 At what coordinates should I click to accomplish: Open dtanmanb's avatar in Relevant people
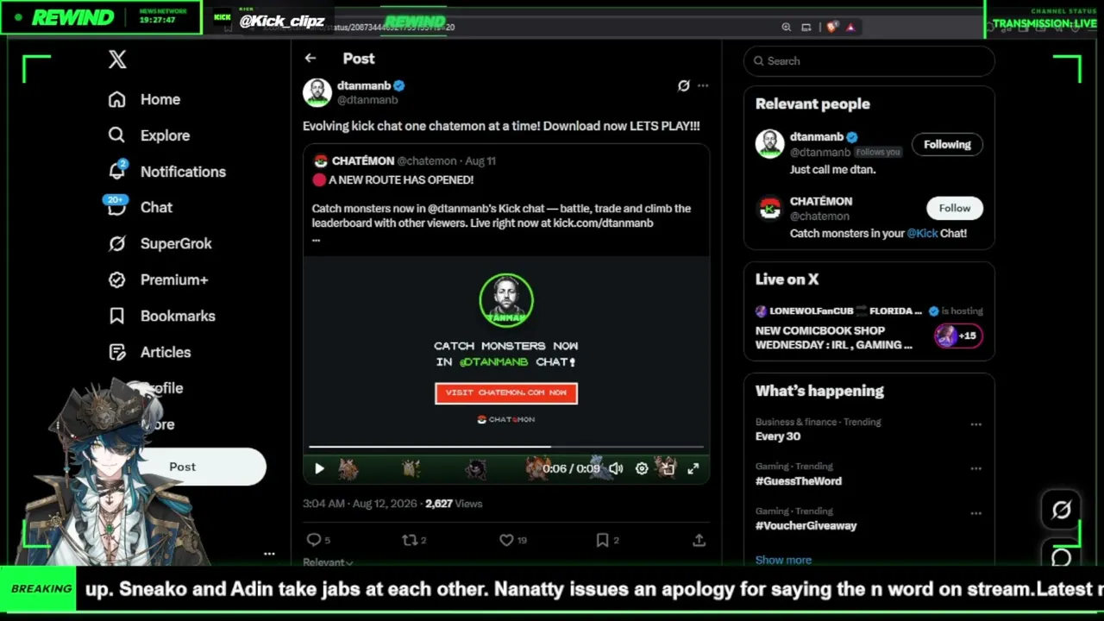point(769,144)
